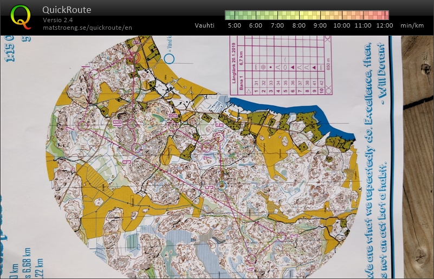Click control circle 3 on the map
Screen dimensions: 434x279
coord(282,236)
